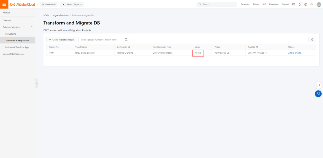Viewport: 323px width, 158px height.
Task: Click Verify Source DB phase
Action: coord(222,53)
